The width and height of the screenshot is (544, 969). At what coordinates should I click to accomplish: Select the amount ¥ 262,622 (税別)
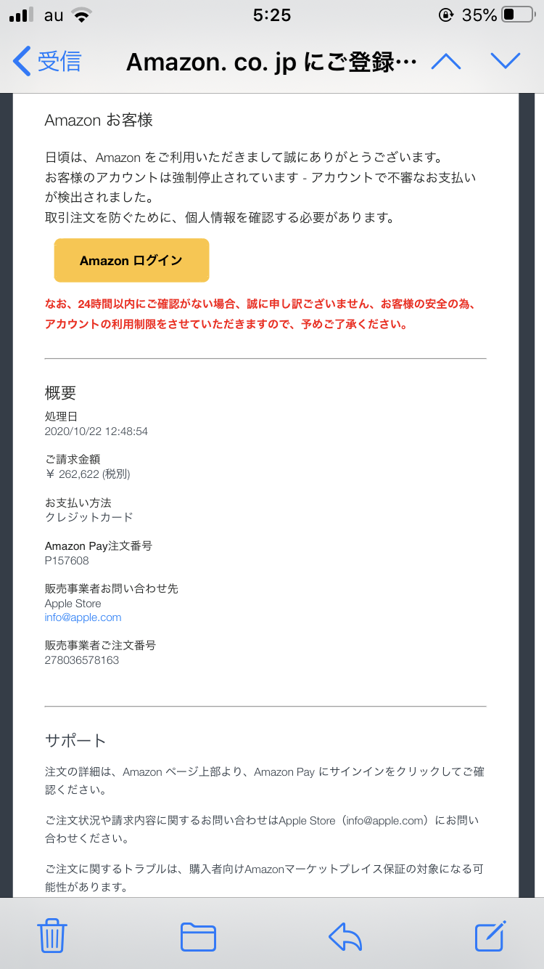pyautogui.click(x=88, y=474)
